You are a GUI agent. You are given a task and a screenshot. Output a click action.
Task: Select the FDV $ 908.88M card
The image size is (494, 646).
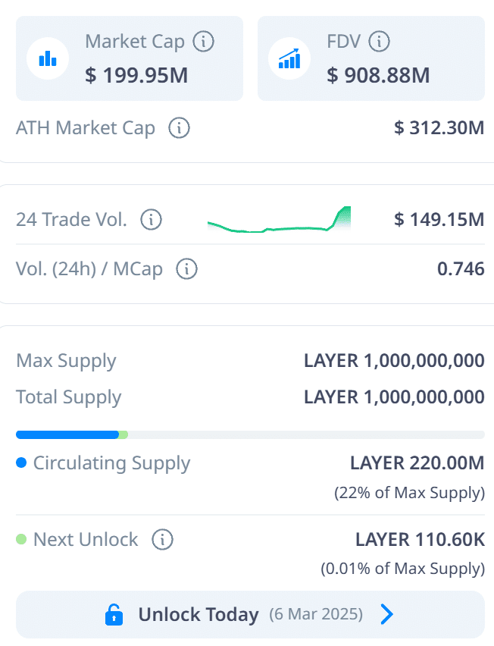[x=371, y=58]
